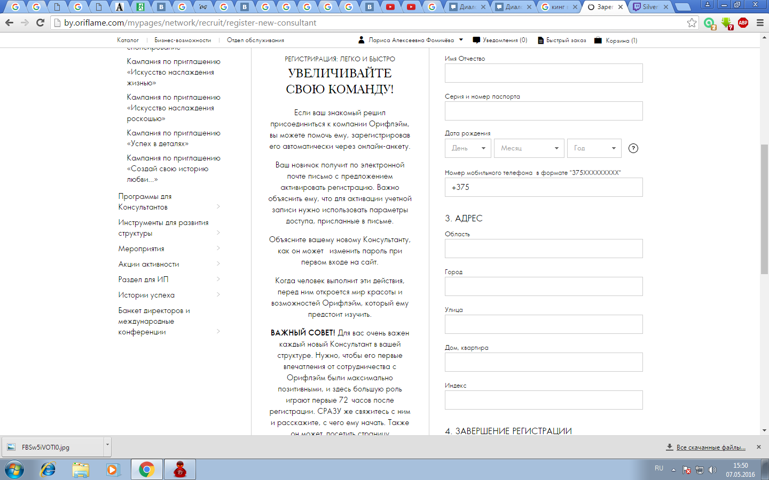The height and width of the screenshot is (480, 769).
Task: Click the volume speaker tray icon
Action: click(x=712, y=470)
